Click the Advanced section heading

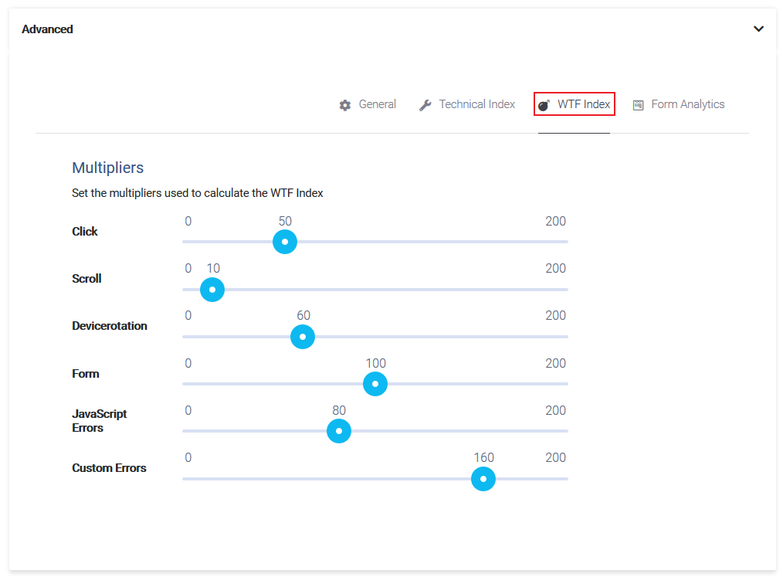[x=47, y=29]
